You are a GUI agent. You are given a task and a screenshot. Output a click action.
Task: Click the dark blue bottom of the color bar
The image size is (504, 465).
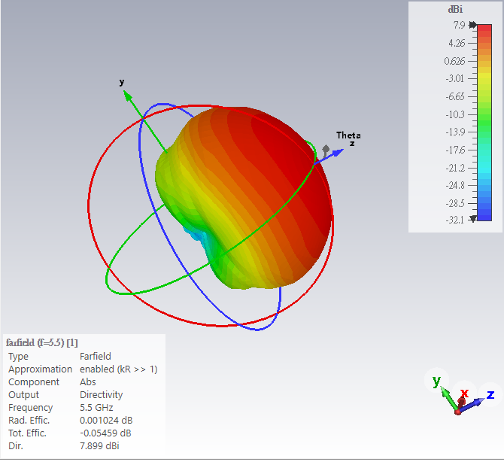coord(484,214)
